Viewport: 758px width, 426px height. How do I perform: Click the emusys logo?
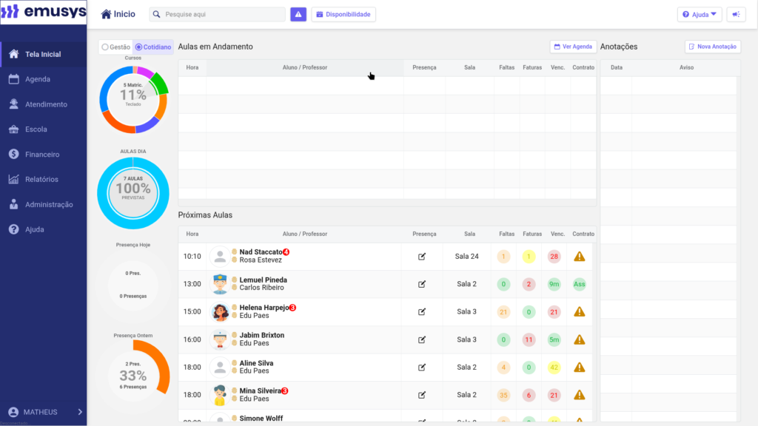coord(43,13)
